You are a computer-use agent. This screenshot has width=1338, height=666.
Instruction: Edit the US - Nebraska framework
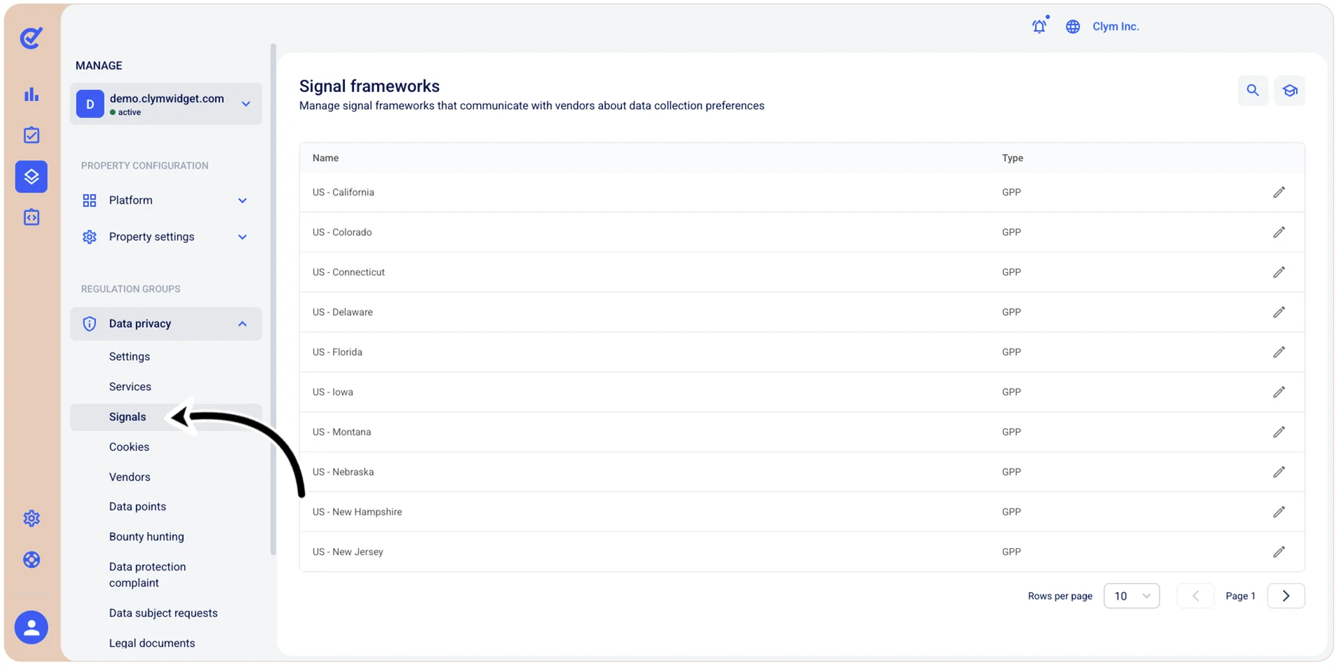click(x=1279, y=472)
